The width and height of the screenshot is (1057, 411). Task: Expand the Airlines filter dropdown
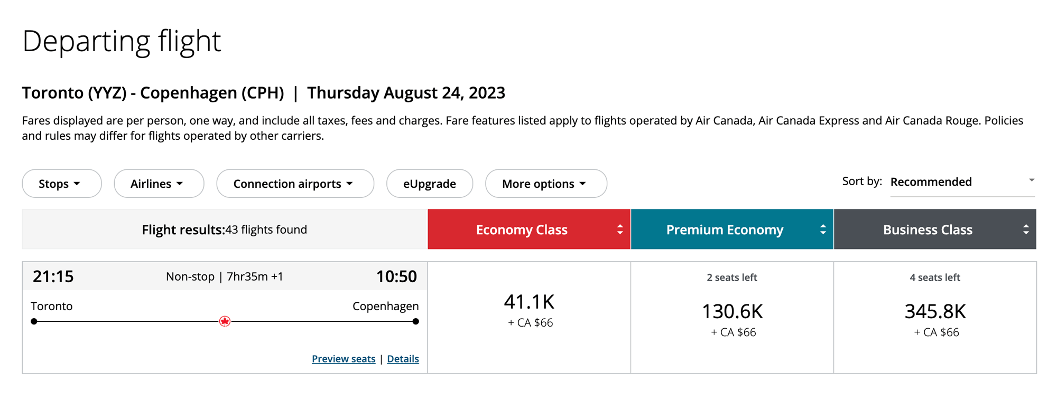[159, 184]
